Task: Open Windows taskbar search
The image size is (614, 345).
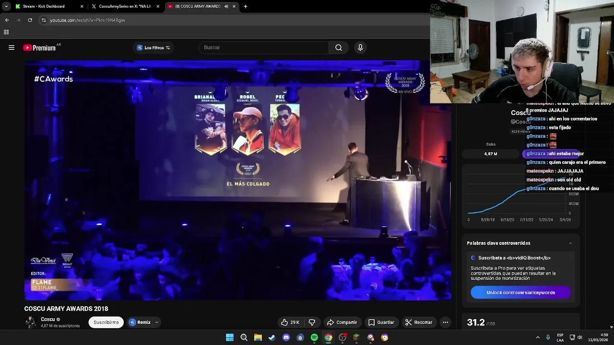Action: coord(244,337)
